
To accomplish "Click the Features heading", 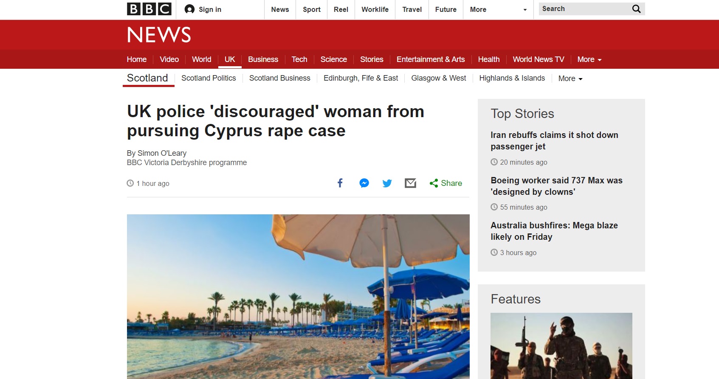I will point(516,299).
